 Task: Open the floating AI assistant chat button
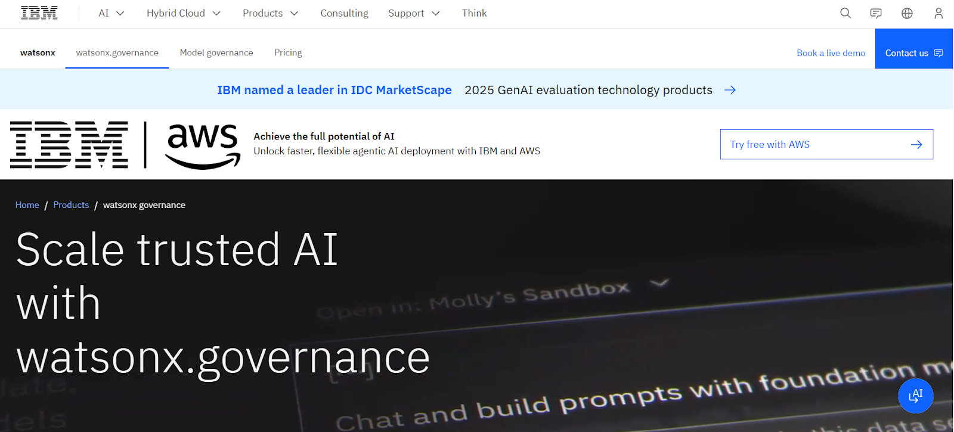point(916,396)
